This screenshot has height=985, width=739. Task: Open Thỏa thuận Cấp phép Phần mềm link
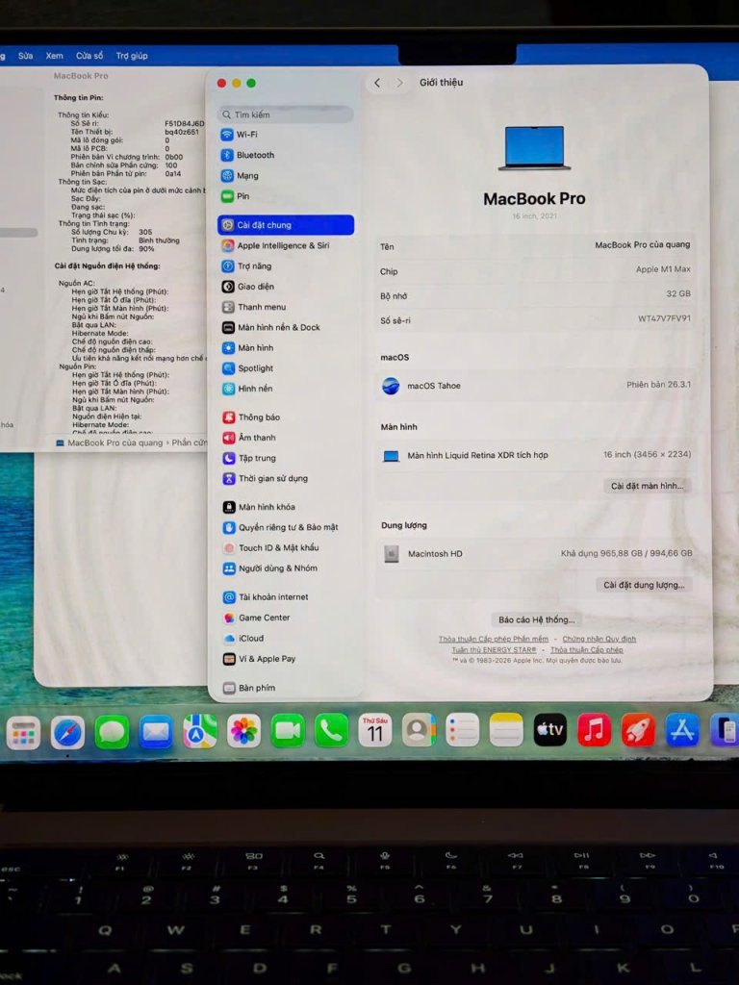click(x=494, y=639)
